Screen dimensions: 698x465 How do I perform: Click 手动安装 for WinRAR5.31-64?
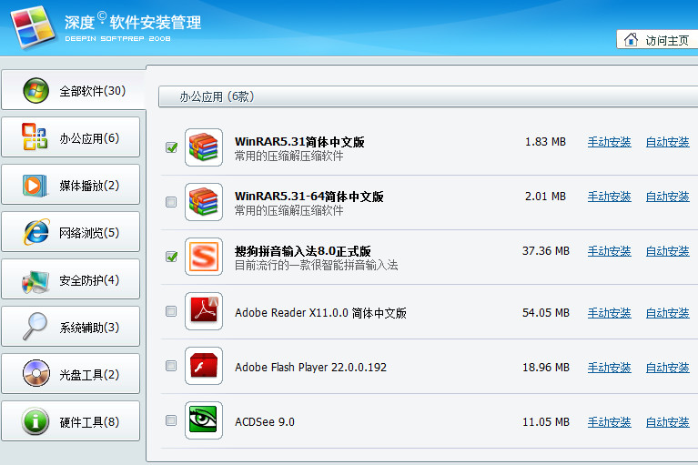click(609, 197)
